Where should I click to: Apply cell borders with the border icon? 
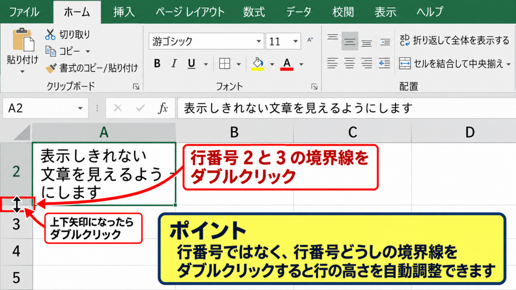225,64
